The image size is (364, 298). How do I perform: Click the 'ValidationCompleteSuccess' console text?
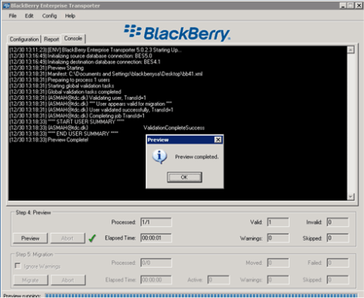pyautogui.click(x=174, y=128)
